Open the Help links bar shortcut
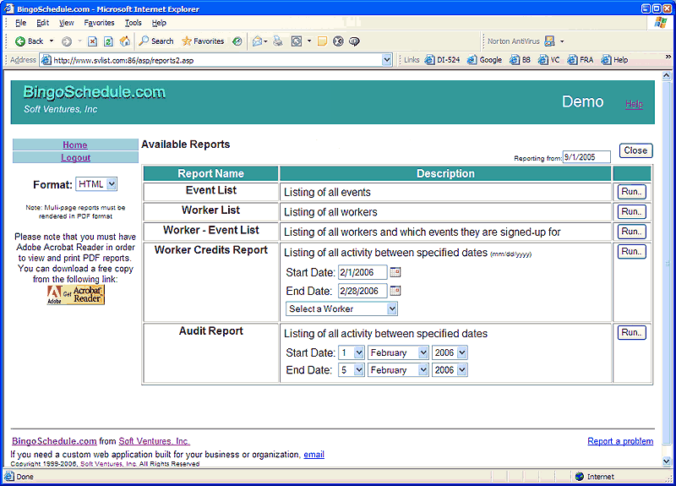The image size is (676, 486). (x=614, y=60)
